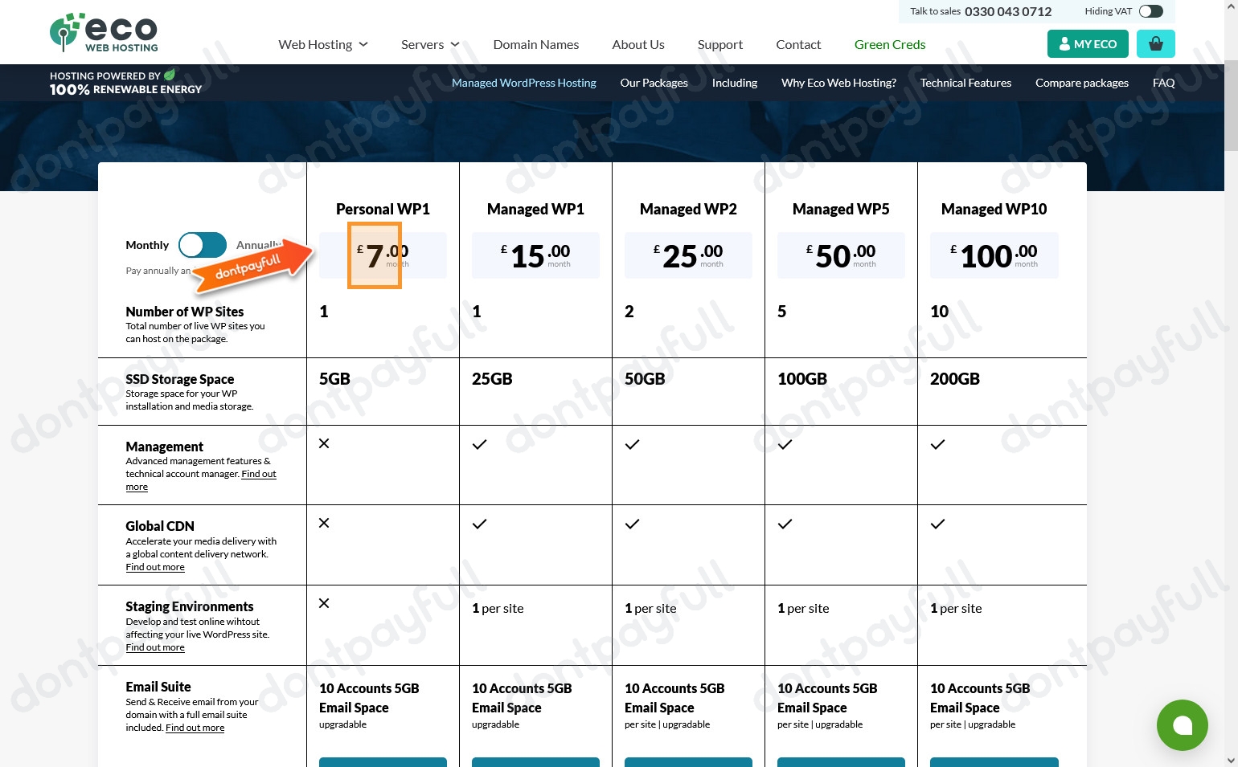The image size is (1238, 767).
Task: Click Managed WP2 Management check mark
Action: coord(632,444)
